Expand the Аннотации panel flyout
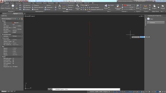Screen dimensions: 166x93 [x=66, y=11]
